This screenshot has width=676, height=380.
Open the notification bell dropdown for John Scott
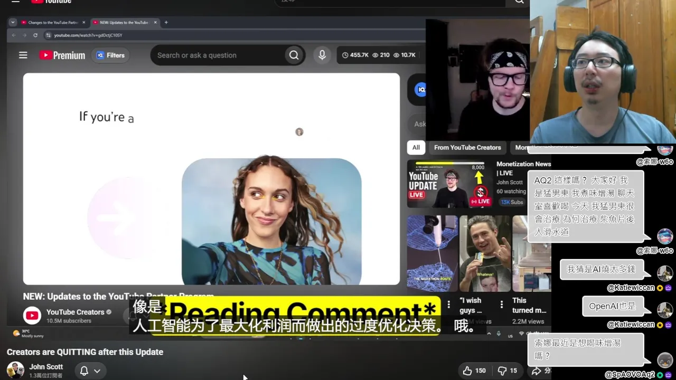click(89, 370)
